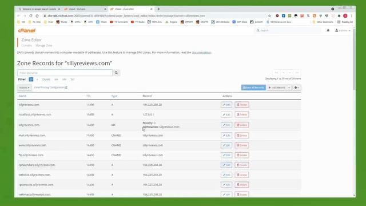366x206 pixels.
Task: Click the Save All Records button
Action: (x=253, y=88)
